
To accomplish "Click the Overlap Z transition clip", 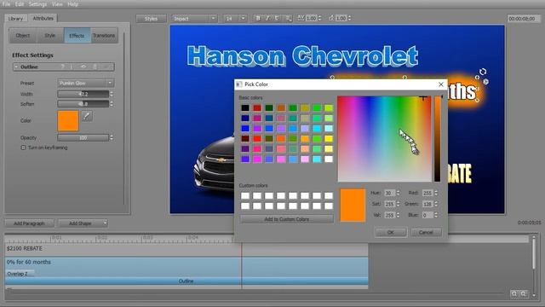I will click(20, 274).
